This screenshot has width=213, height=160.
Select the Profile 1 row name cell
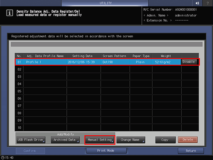pyautogui.click(x=45, y=62)
